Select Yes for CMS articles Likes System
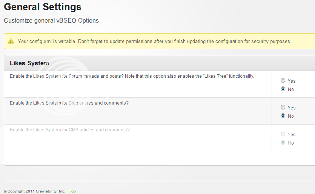Image resolution: width=315 pixels, height=194 pixels. coord(283,134)
